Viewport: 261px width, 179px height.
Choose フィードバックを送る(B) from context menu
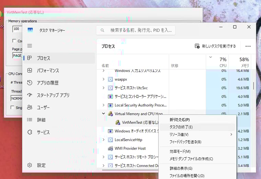tap(197, 142)
